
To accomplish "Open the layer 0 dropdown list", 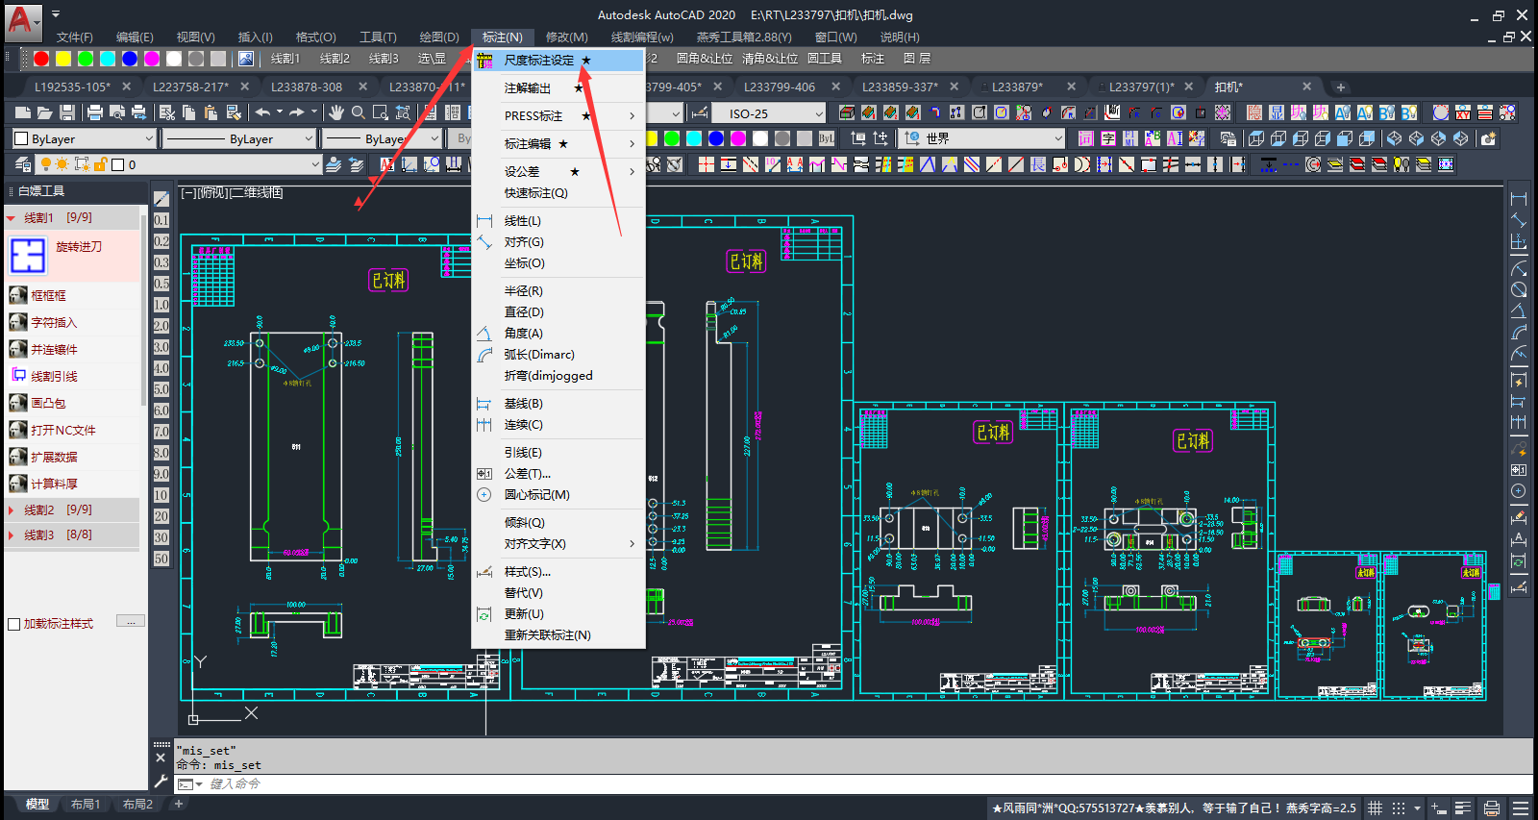I will point(315,164).
